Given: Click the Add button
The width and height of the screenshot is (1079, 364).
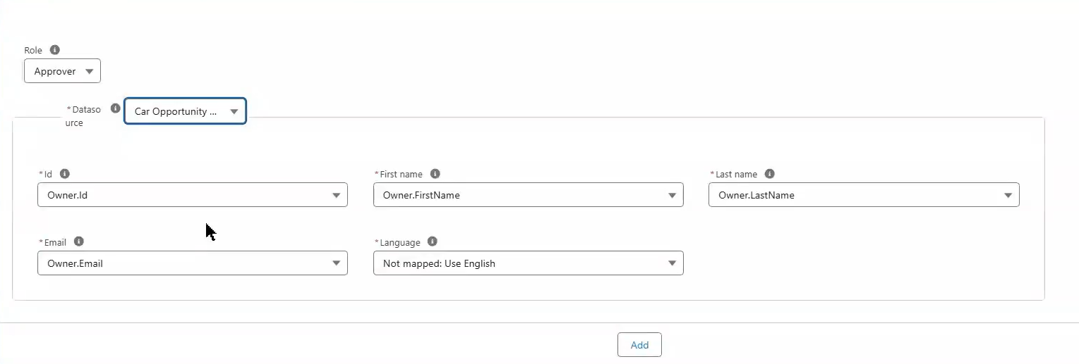Looking at the screenshot, I should tap(639, 345).
